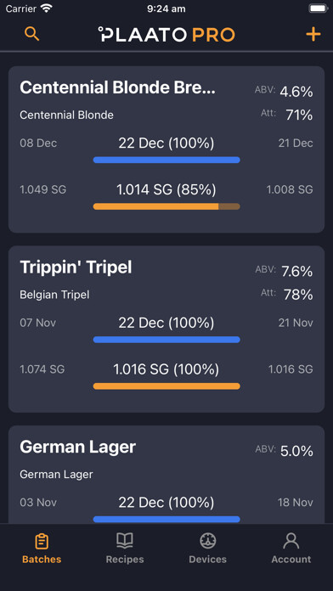Tap the search magnifier icon

[x=31, y=34]
